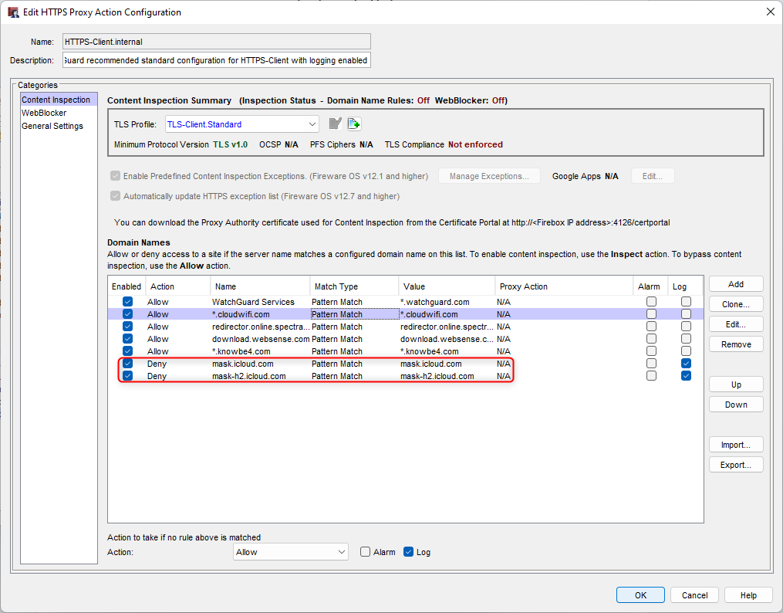Screen dimensions: 783x613
Task: Toggle Enabled checkbox for mask.icloud.com rule
Action: (x=127, y=364)
